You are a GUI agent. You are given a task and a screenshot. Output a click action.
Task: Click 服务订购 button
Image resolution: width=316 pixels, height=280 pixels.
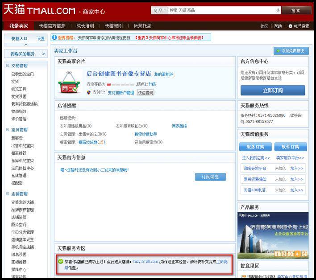pyautogui.click(x=255, y=147)
